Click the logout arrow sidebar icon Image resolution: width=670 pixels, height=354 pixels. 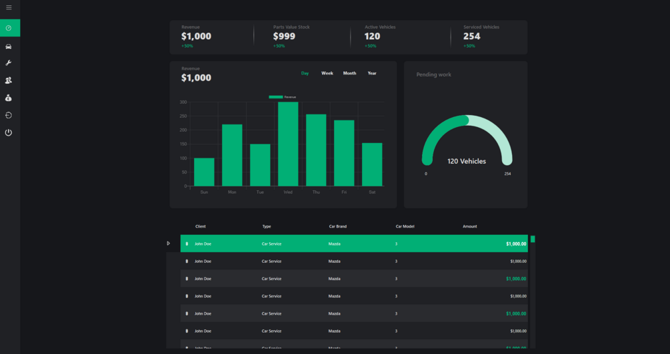click(9, 115)
